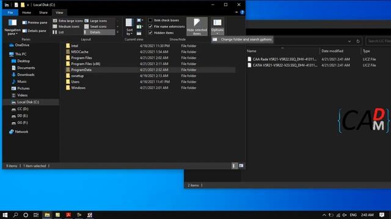Switch to the Home ribbon tab
The width and height of the screenshot is (391, 219).
click(x=26, y=12)
